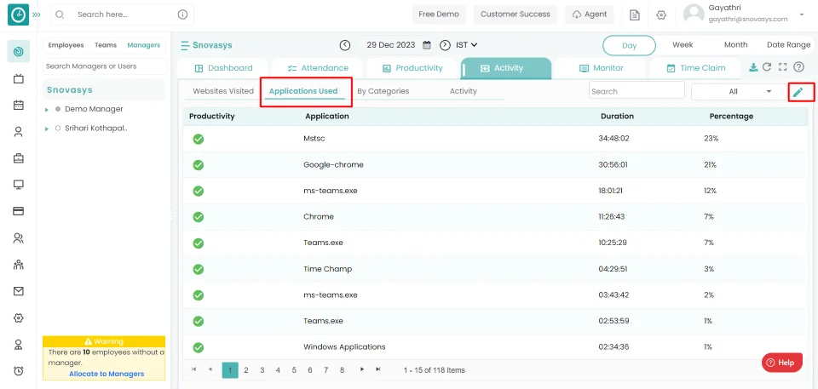Image resolution: width=818 pixels, height=389 pixels.
Task: Open the date picker calendar icon
Action: 426,45
